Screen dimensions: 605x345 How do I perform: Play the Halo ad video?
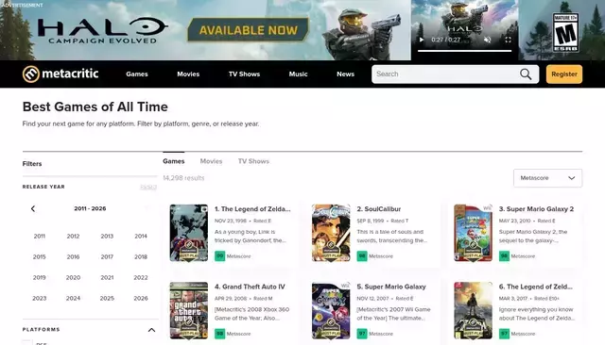422,40
